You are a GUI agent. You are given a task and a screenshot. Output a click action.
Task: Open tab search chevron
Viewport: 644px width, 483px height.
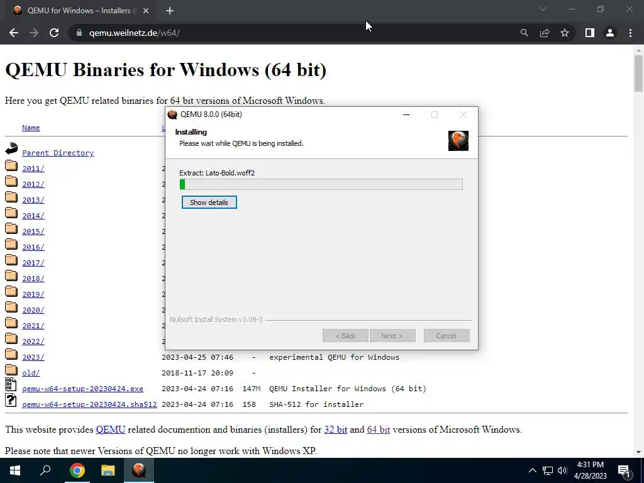[543, 9]
